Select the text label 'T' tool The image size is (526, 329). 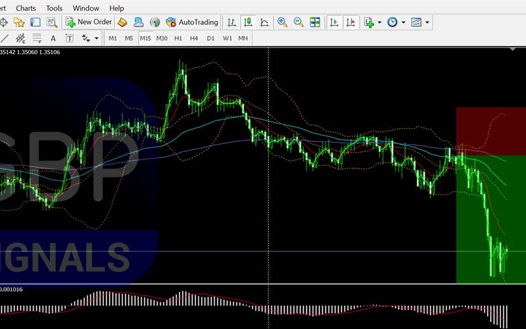pos(69,38)
